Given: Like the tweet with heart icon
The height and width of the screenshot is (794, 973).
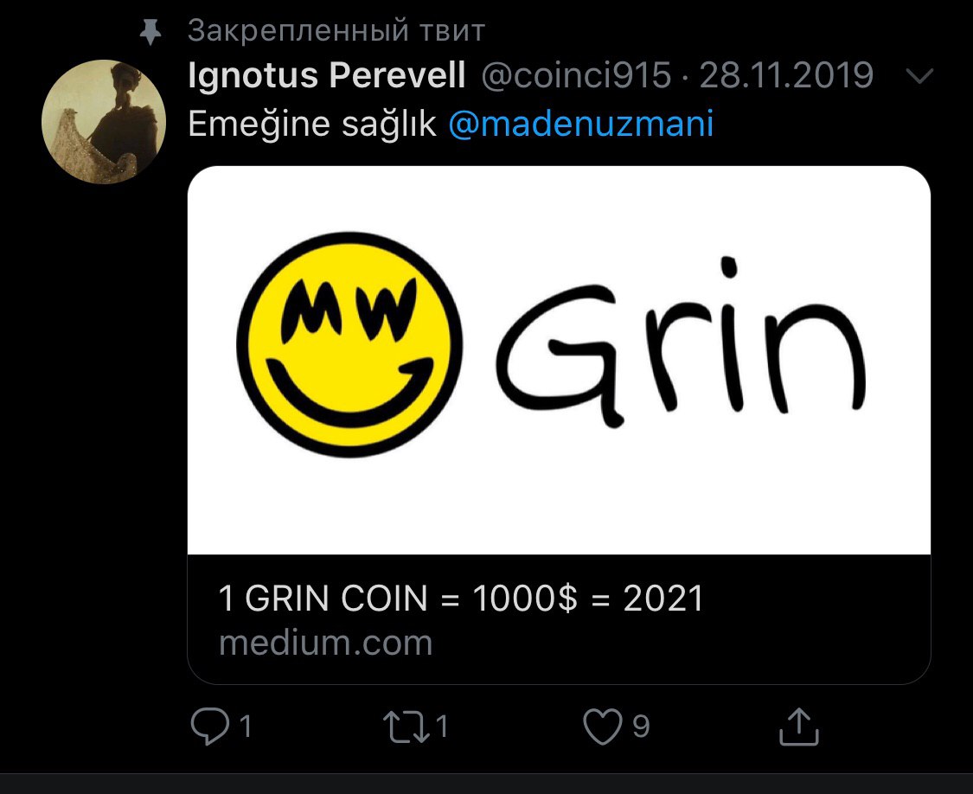Looking at the screenshot, I should 602,726.
